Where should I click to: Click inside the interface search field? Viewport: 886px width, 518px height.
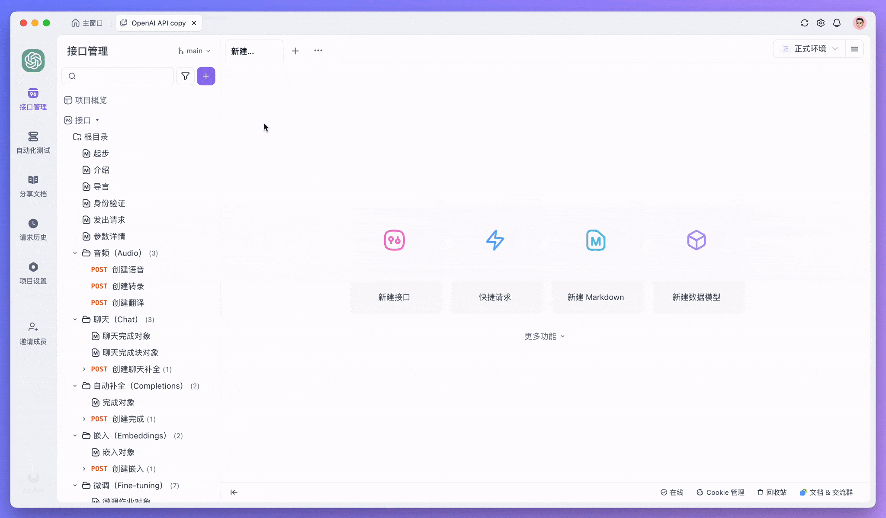click(118, 76)
